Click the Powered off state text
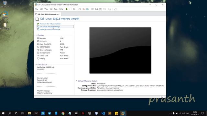Viewport: 207px width, 116px height. pyautogui.click(x=101, y=84)
